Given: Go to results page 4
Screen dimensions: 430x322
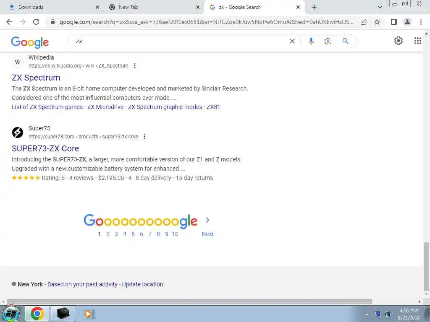Looking at the screenshot, I should (x=125, y=234).
